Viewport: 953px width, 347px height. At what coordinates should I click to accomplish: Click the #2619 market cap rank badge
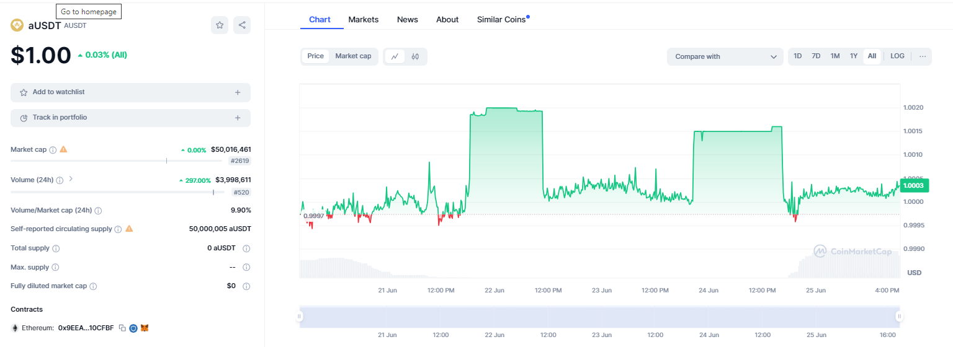(x=240, y=160)
